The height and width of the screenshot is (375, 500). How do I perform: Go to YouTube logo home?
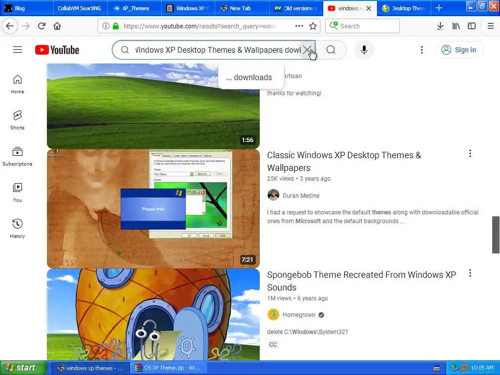57,50
